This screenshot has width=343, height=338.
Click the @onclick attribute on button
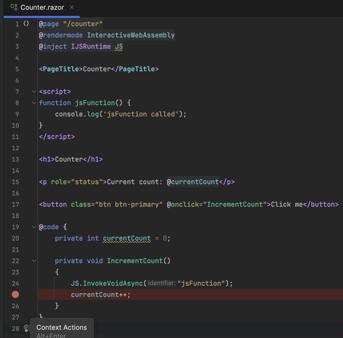point(183,204)
